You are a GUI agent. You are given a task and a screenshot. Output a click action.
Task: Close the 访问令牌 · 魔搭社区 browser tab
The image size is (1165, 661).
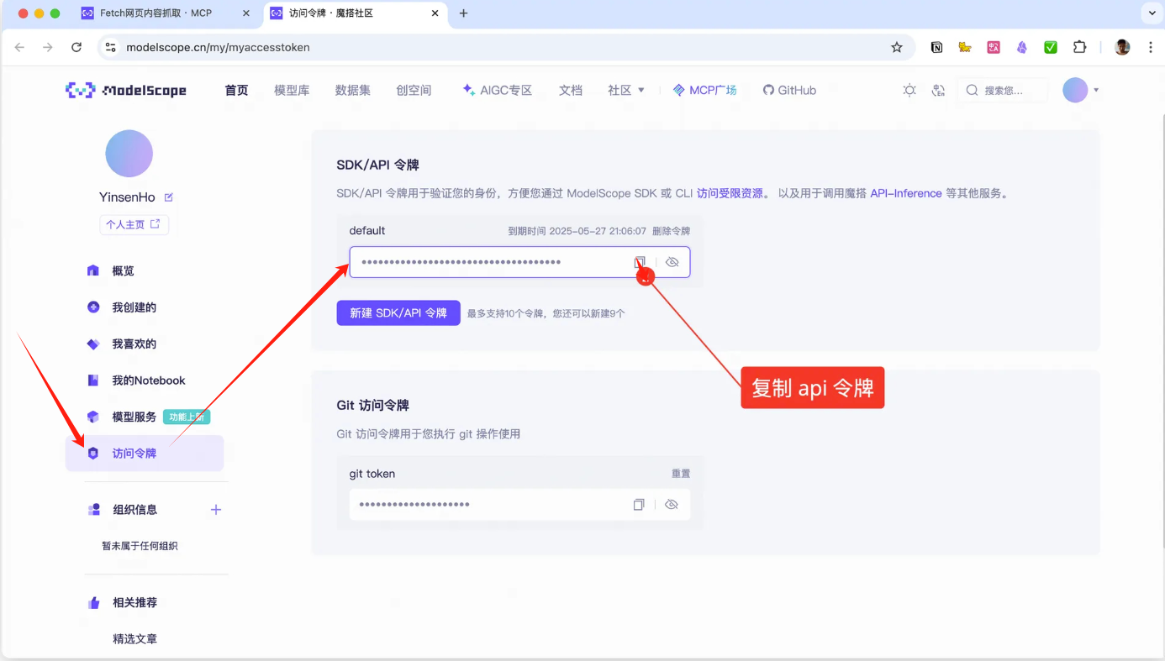pyautogui.click(x=435, y=13)
